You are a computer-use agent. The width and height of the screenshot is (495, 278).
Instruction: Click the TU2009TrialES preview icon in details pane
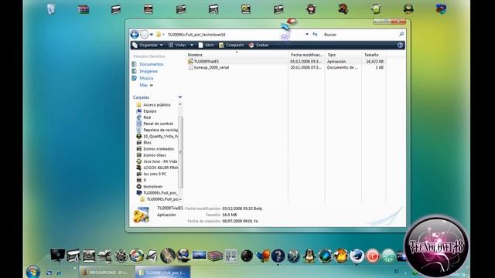coord(141,215)
